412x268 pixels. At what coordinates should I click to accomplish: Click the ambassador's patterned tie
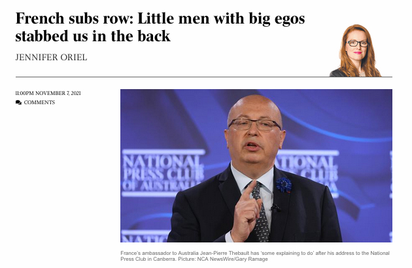[260, 212]
